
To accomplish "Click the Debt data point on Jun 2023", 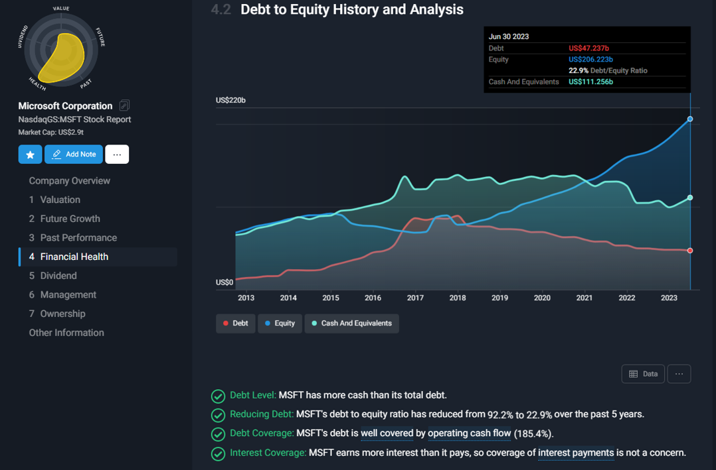I will tap(690, 251).
